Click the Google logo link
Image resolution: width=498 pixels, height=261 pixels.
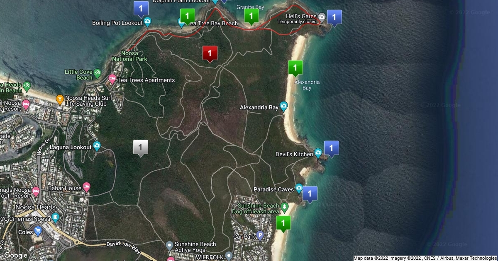pos(15,255)
